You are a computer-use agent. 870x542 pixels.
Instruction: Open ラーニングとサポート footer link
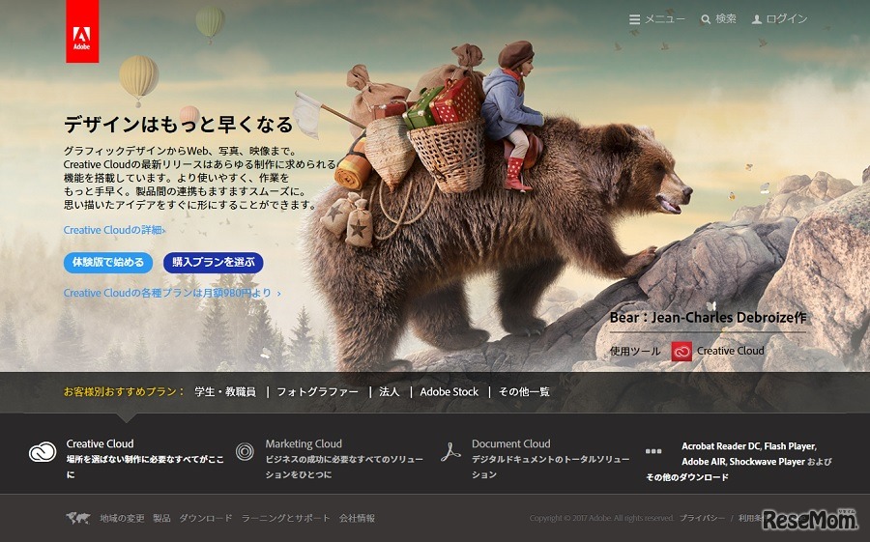(x=286, y=518)
